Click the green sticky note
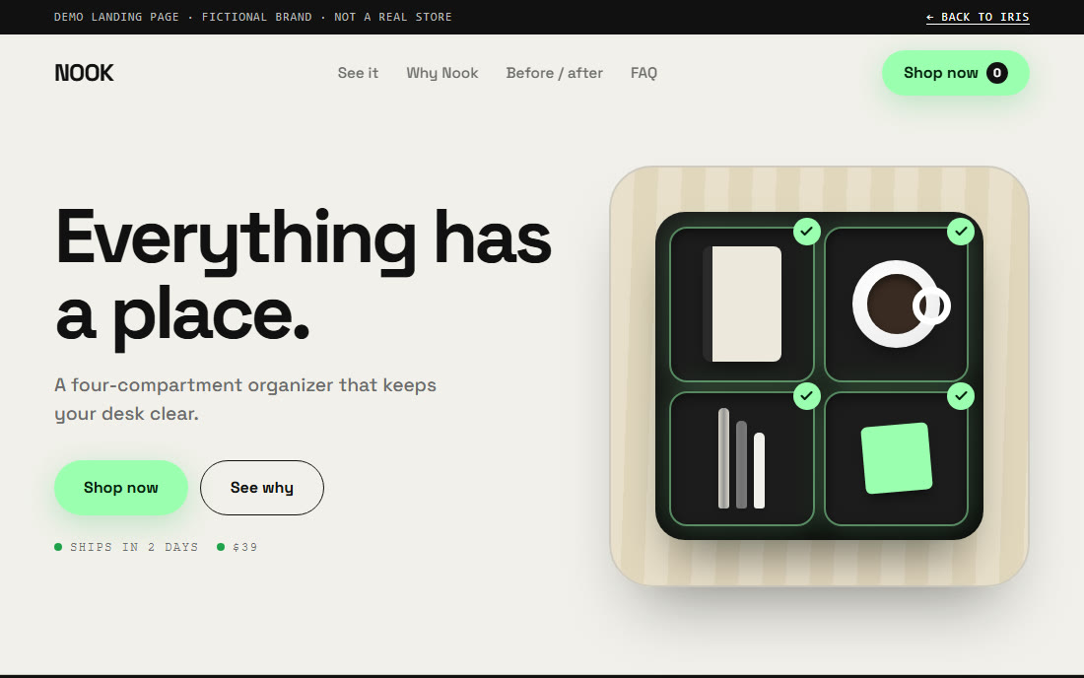The image size is (1084, 678). 897,458
